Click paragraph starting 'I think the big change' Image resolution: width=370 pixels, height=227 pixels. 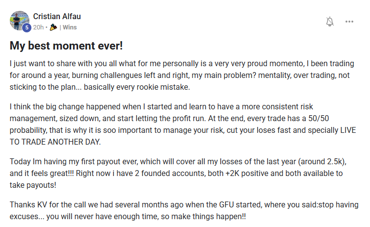pos(183,124)
